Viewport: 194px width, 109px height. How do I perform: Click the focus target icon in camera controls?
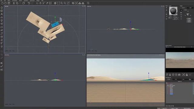(184, 75)
